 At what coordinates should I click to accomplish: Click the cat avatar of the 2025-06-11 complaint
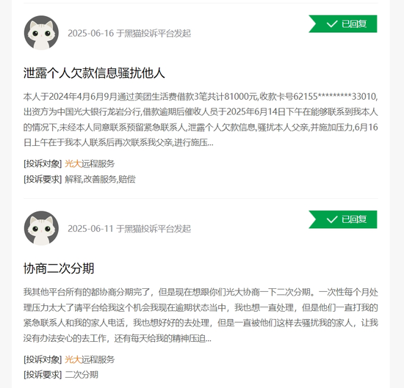(41, 228)
